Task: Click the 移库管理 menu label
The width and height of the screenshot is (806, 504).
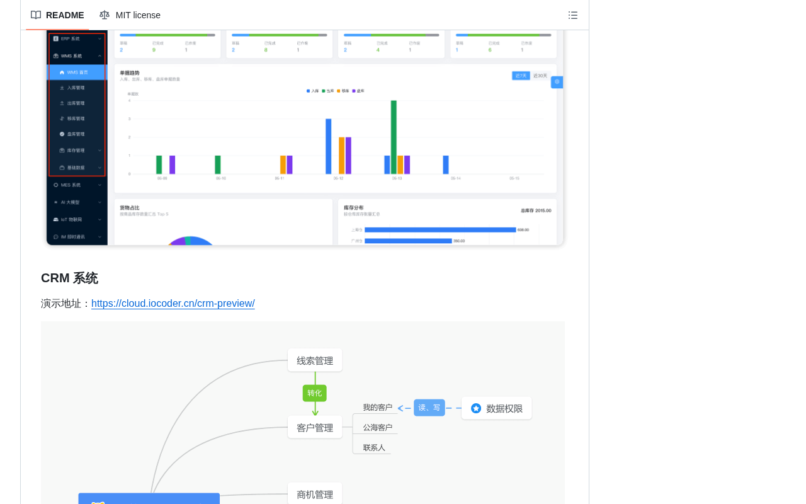Action: [76, 118]
